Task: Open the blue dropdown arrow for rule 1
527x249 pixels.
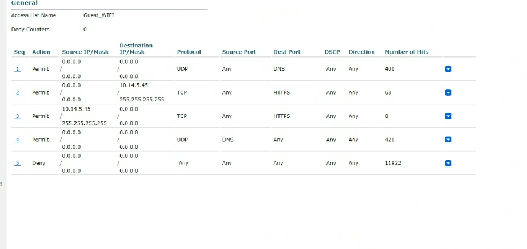Action: (448, 69)
